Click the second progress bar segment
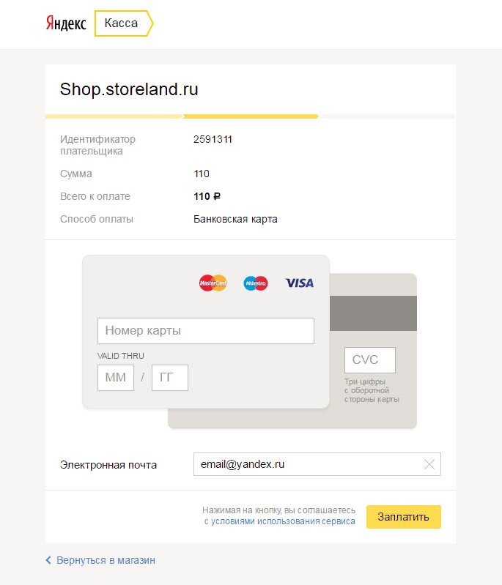This screenshot has height=585, width=502. 251,116
